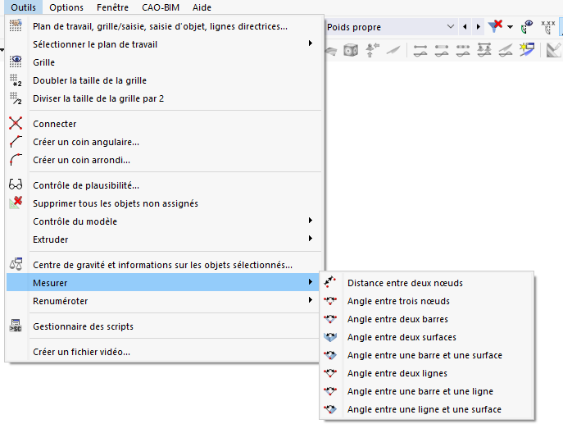Select Angle entre trois nœuds
The image size is (563, 424).
[x=398, y=301]
